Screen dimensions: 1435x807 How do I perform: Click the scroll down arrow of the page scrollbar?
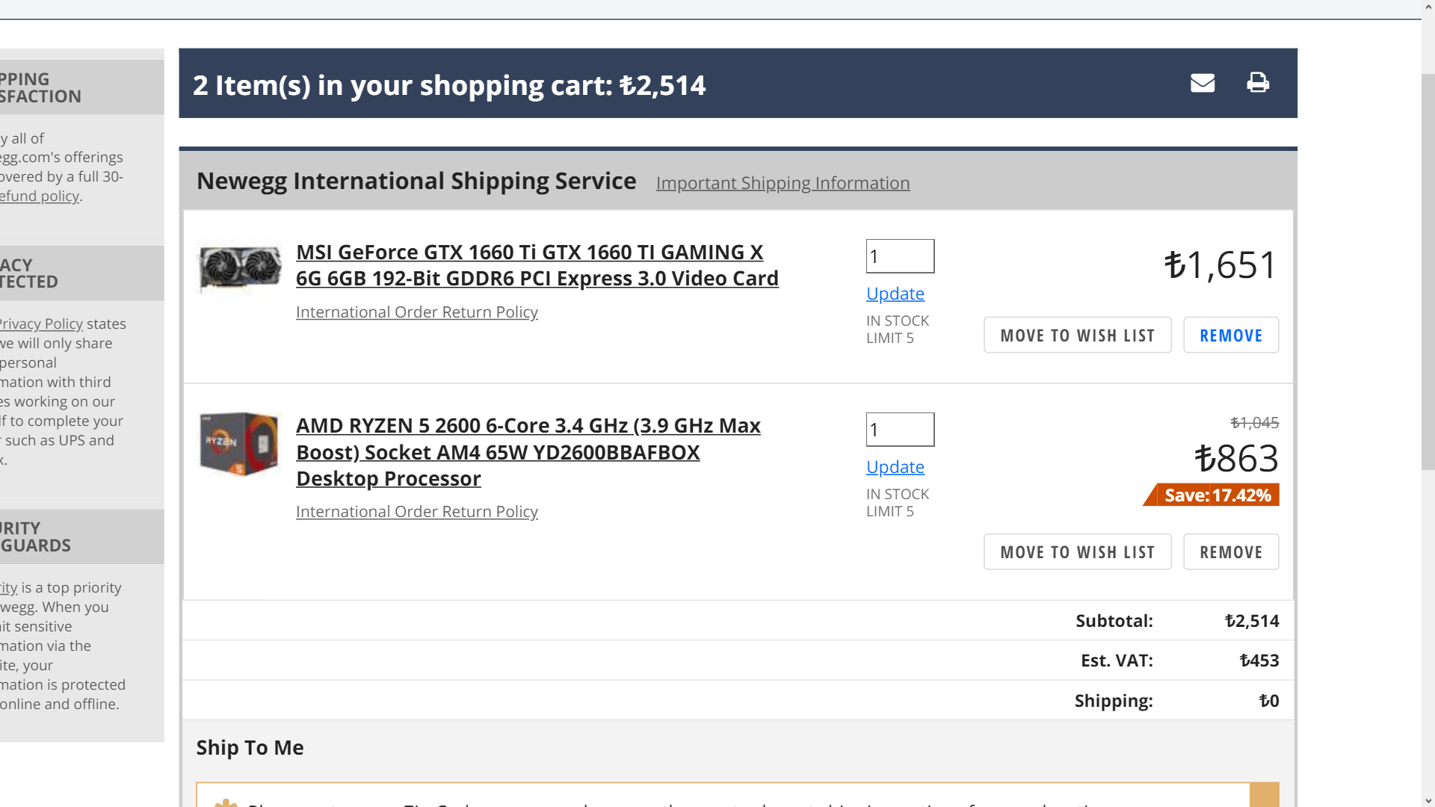pyautogui.click(x=1428, y=800)
